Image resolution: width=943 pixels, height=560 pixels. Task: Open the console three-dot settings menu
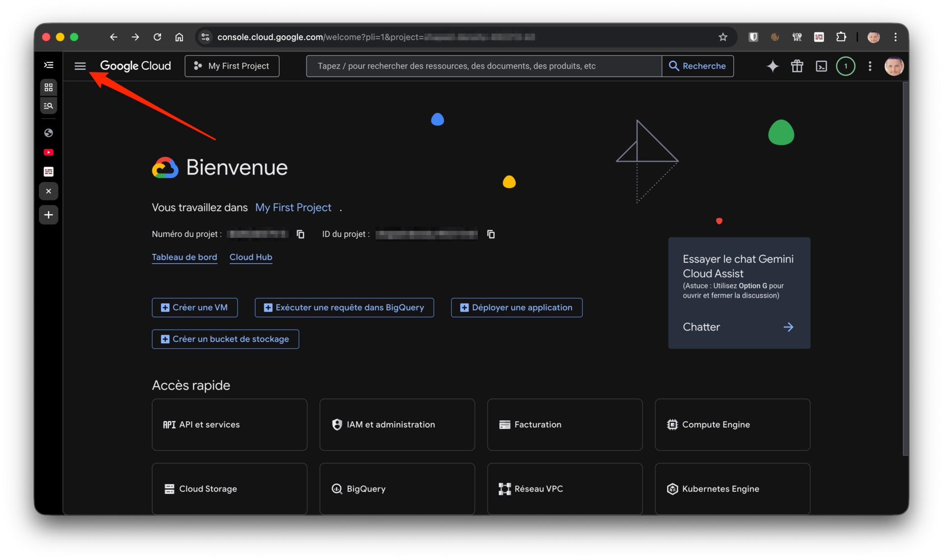click(x=870, y=66)
